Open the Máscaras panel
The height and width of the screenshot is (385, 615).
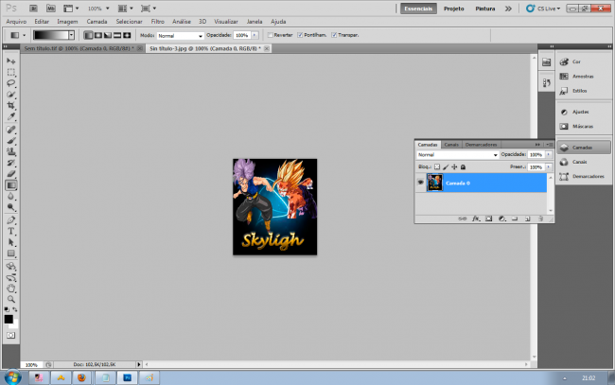583,127
